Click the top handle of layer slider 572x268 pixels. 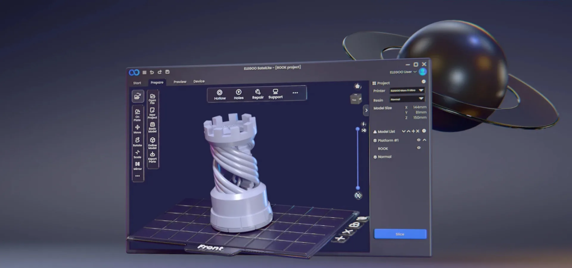(358, 129)
